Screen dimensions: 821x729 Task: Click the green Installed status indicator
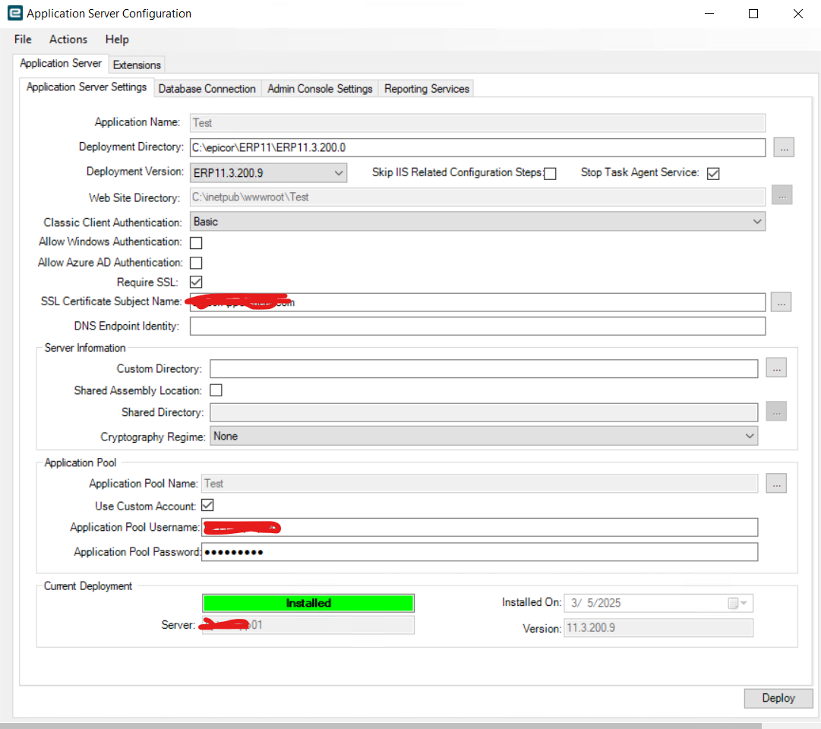pos(308,602)
